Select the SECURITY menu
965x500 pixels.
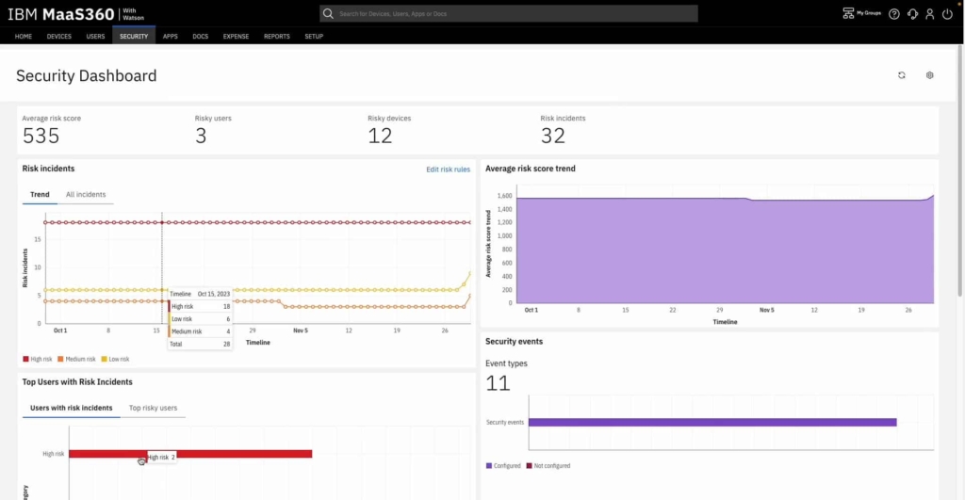134,37
